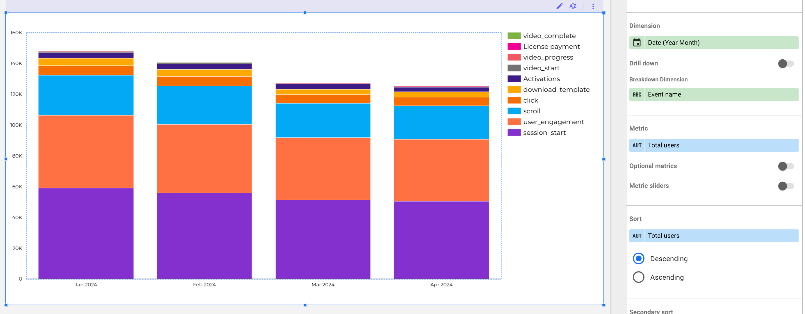Click the edit pencil icon
Viewport: 805px width, 314px height.
pyautogui.click(x=559, y=6)
